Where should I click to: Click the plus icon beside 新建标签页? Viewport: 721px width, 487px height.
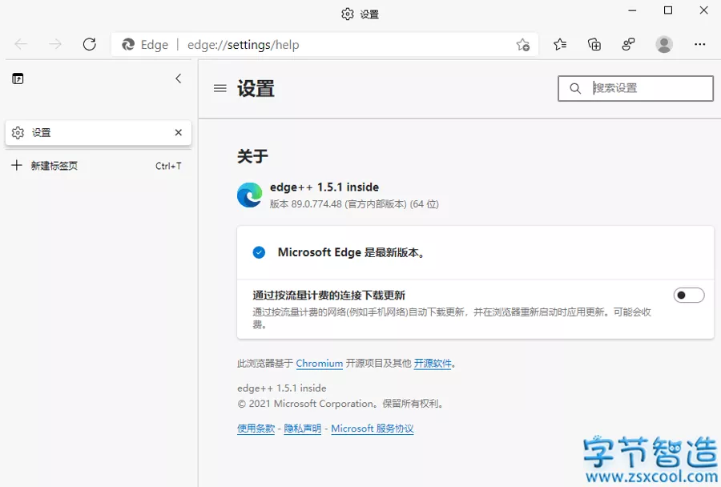(x=17, y=165)
